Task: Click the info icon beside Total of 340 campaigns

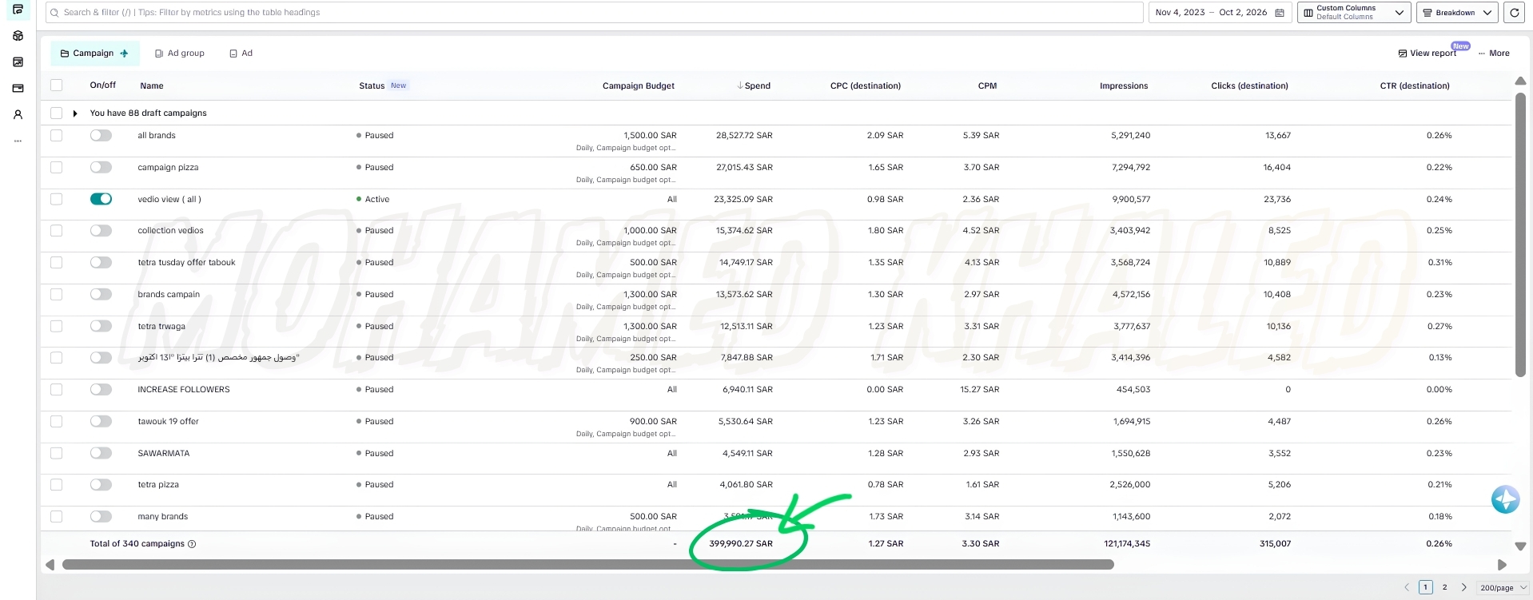Action: pos(192,544)
